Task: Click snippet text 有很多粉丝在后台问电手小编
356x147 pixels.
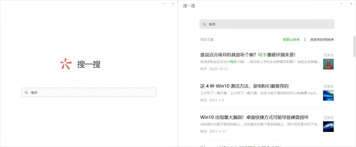Action: tap(260, 62)
